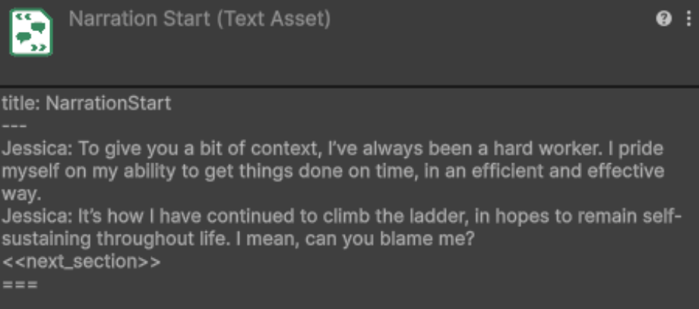Click the second "Jessica:" speaker name
699x309 pixels.
(35, 216)
